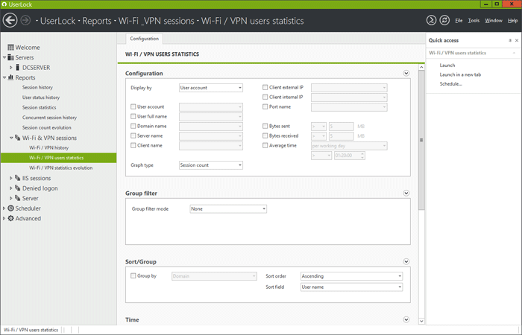Pin the Quick access panel
Viewport: 522px width, 335px height.
(510, 40)
